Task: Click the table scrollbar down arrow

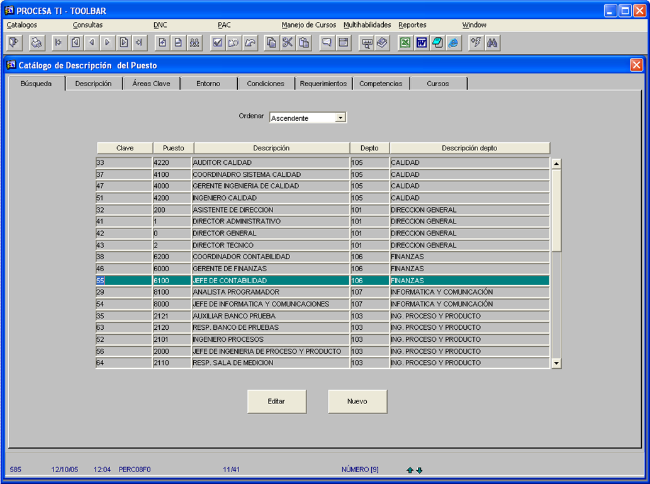Action: (x=556, y=363)
